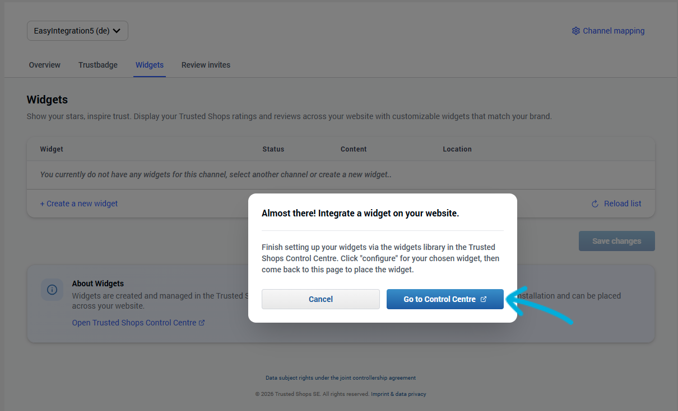
Task: Open the Trustbadge tab
Action: pos(97,65)
